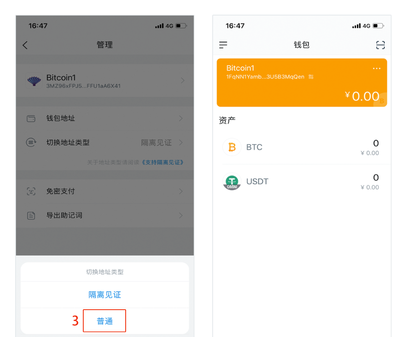Screen dimensions: 397x337
Task: Open 钱包地址 row chevron
Action: [181, 118]
